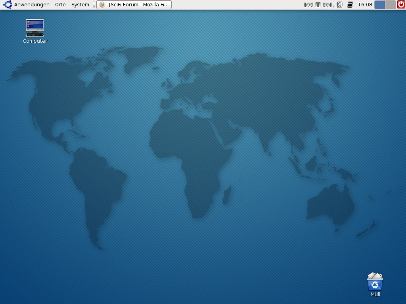Viewport: 406px width, 304px height.
Task: Skip to the previous track
Action: pos(308,5)
